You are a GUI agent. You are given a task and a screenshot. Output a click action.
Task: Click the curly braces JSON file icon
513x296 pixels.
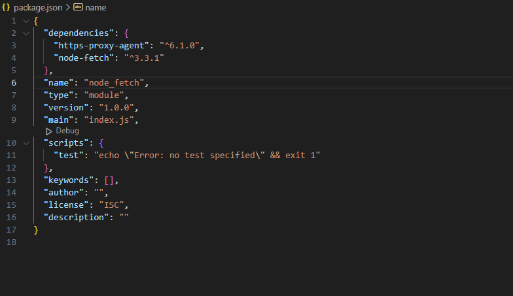click(6, 7)
